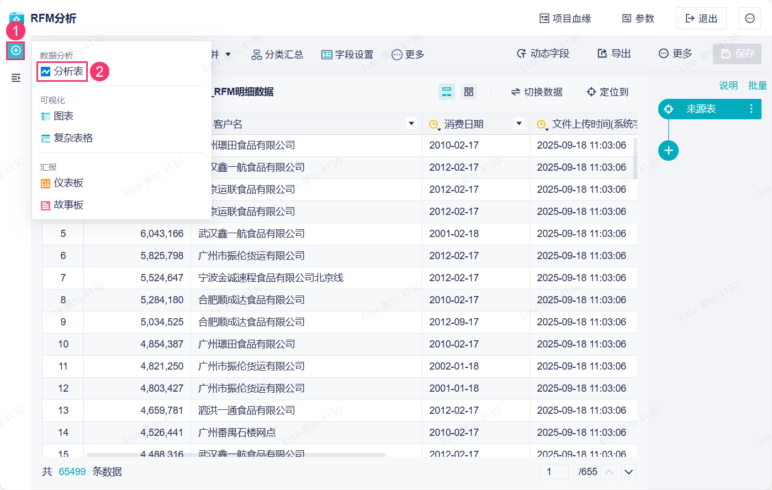Viewport: 772px width, 490px height.
Task: Toggle the outline panel icon in left sidebar
Action: [16, 78]
